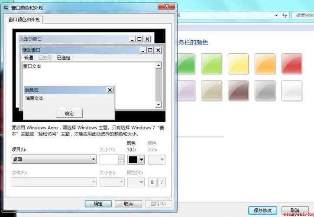Open the font 颜色(R) dropdown
This screenshot has width=314, height=217.
point(136,182)
